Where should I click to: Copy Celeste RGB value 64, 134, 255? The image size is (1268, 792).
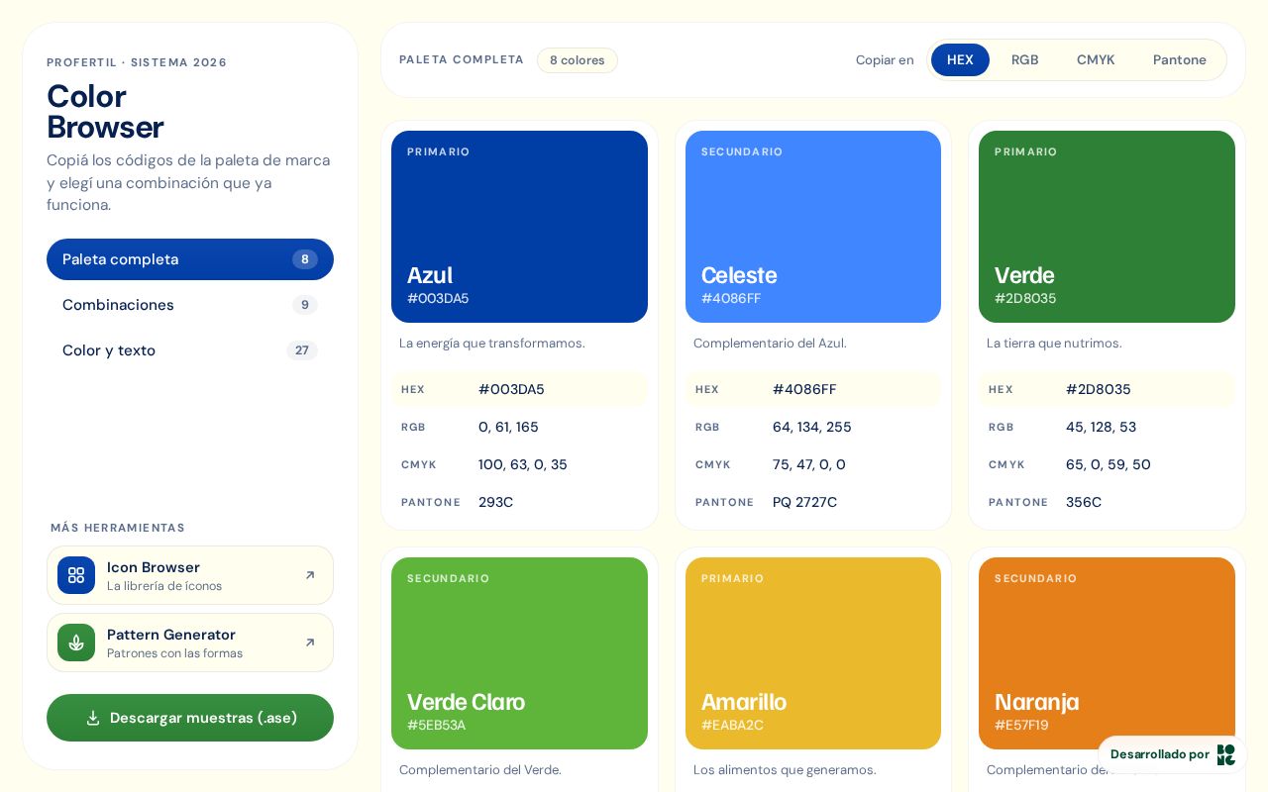813,427
